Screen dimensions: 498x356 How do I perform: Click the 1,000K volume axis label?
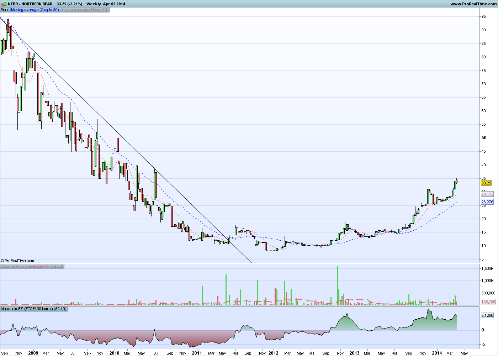coord(487,281)
